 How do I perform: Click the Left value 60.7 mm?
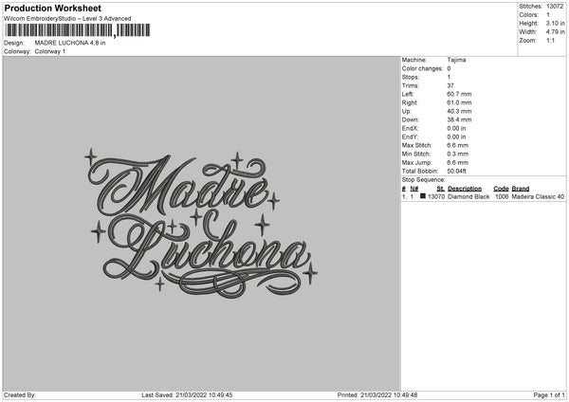coord(459,94)
